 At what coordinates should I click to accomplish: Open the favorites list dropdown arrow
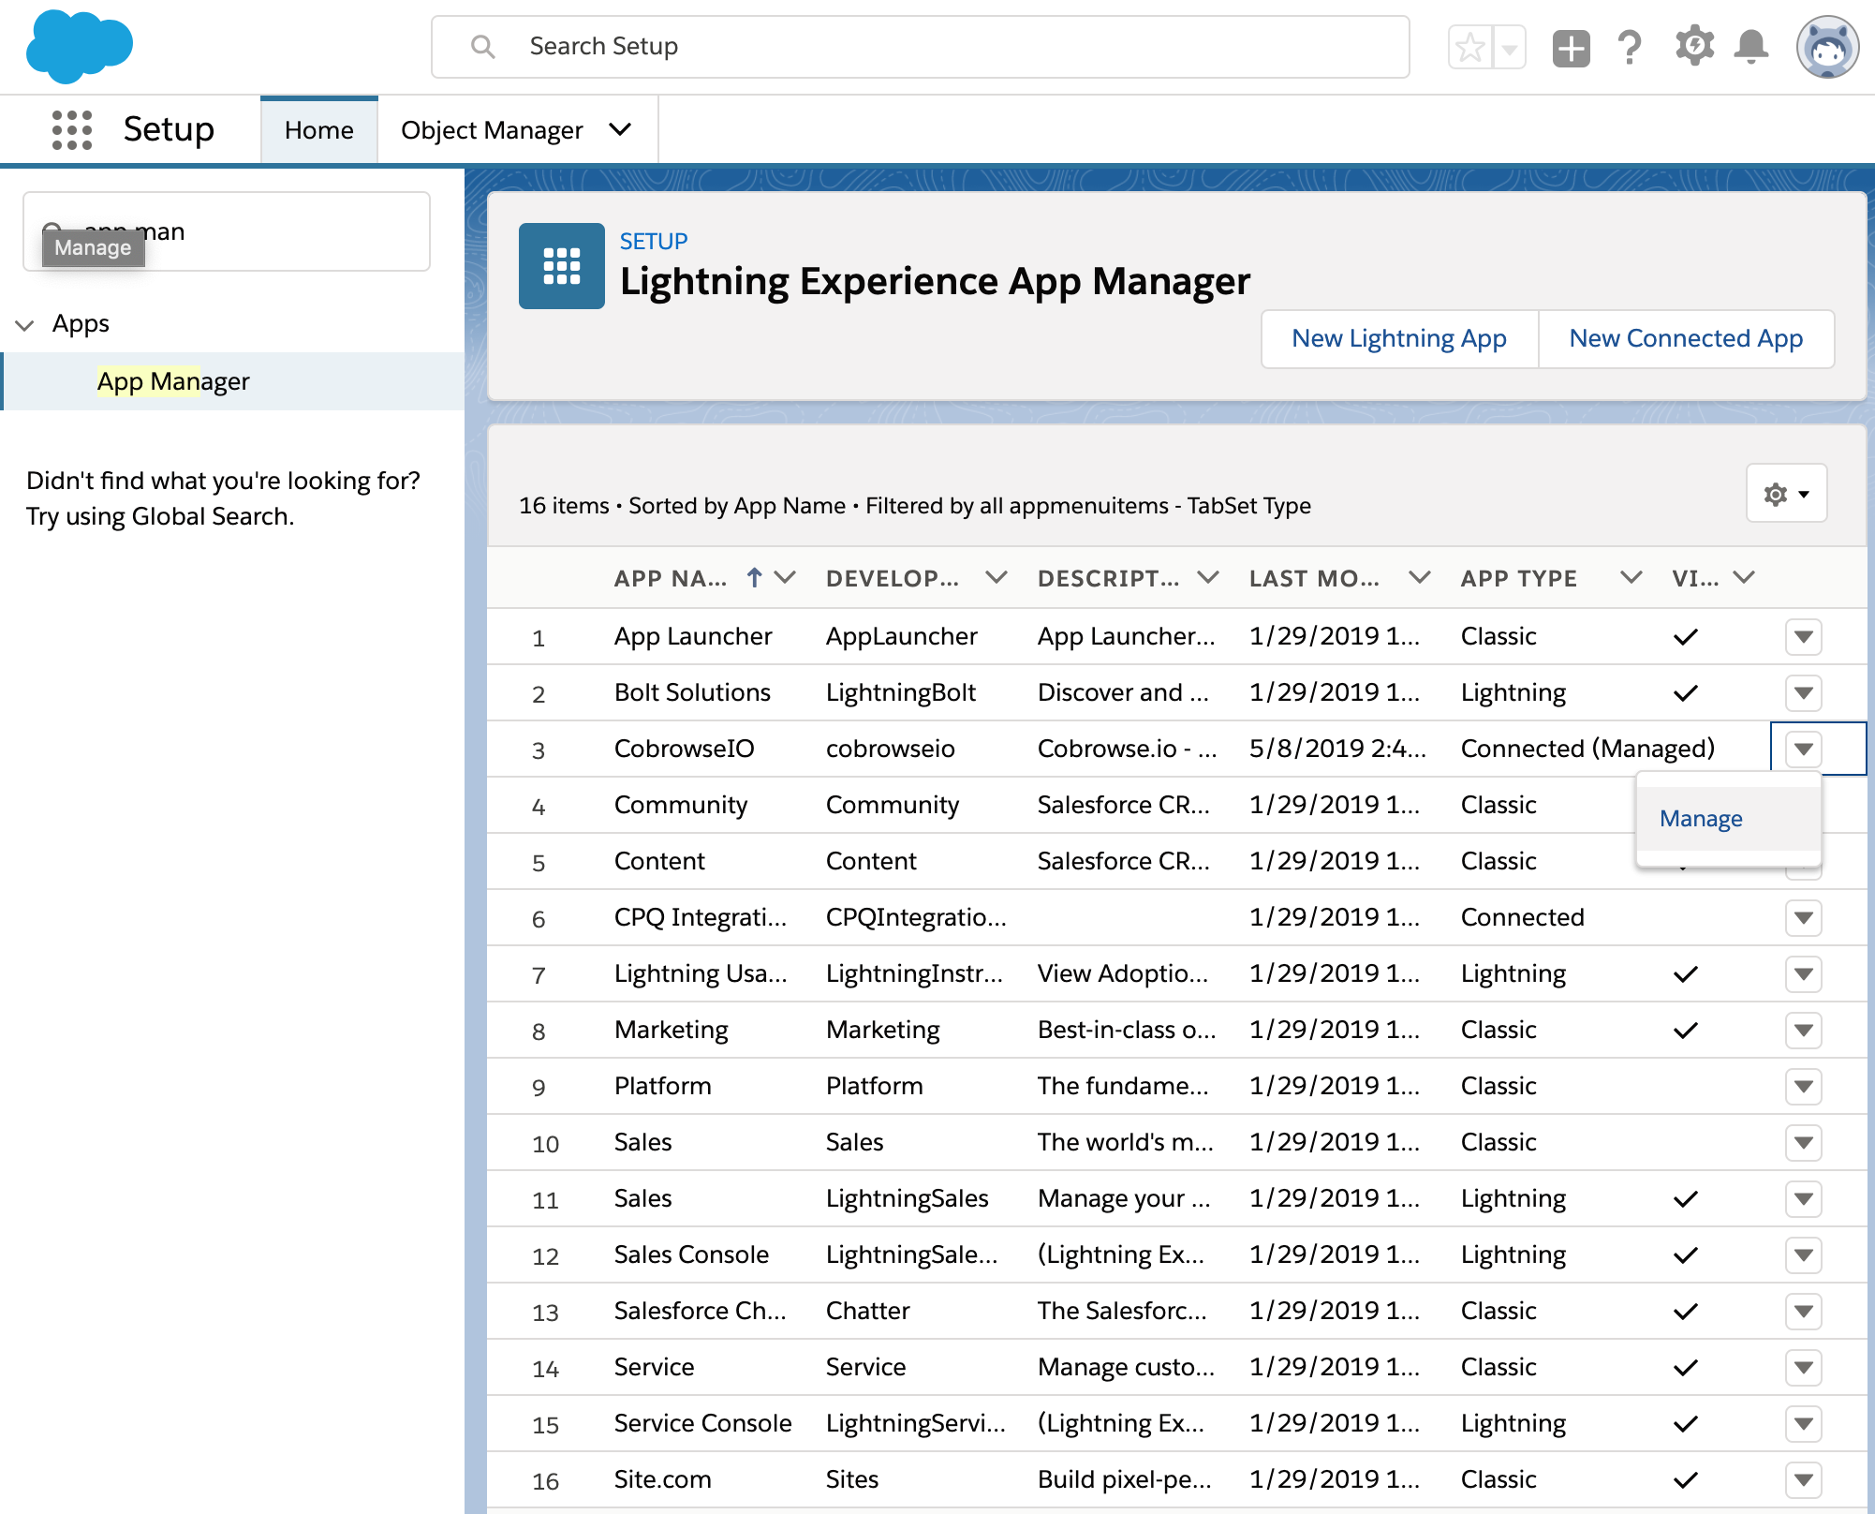(1510, 47)
